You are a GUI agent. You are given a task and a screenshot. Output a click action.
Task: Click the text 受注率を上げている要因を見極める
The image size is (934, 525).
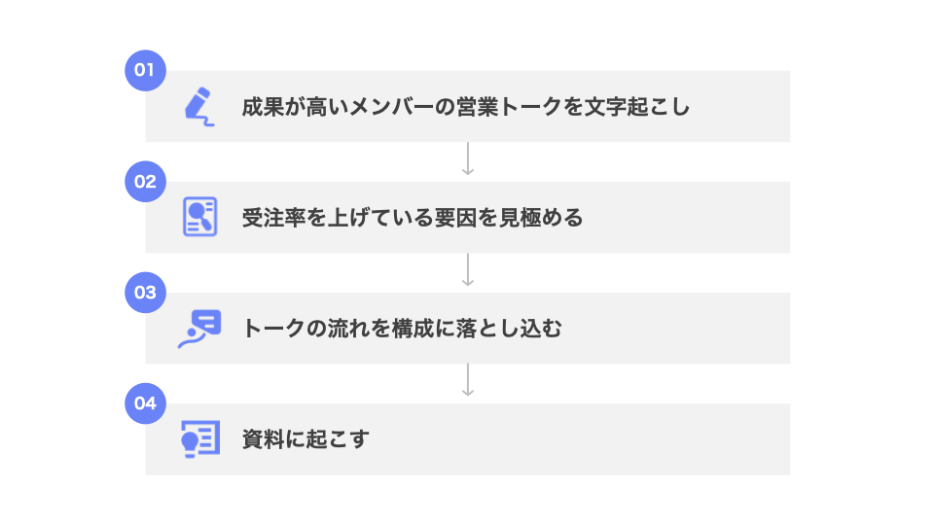(412, 218)
